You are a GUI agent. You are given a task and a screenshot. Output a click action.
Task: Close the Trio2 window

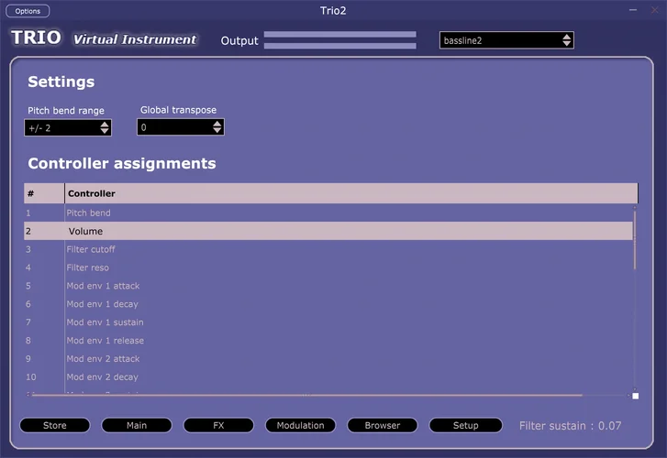coord(655,10)
